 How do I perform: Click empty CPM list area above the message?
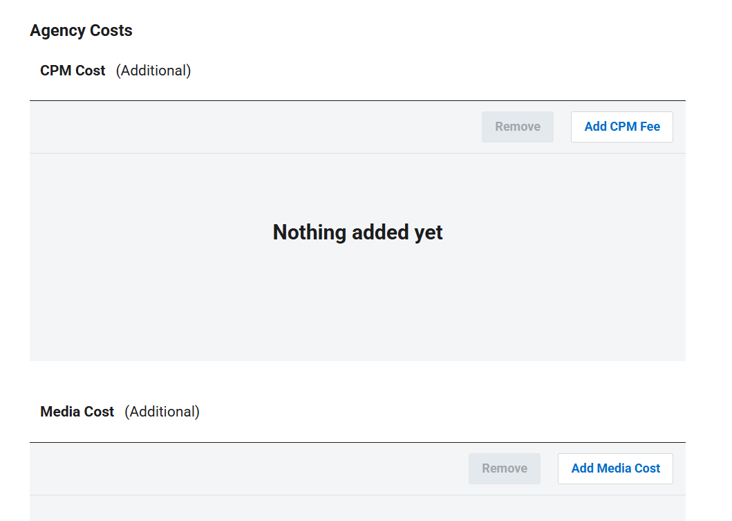coord(357,180)
